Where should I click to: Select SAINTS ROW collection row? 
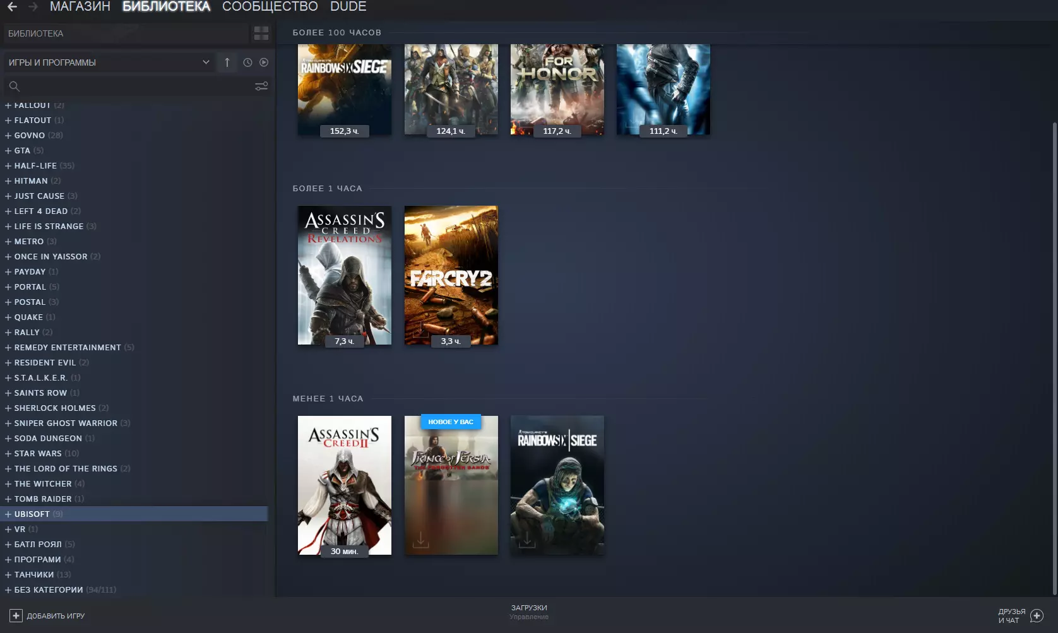pyautogui.click(x=134, y=393)
